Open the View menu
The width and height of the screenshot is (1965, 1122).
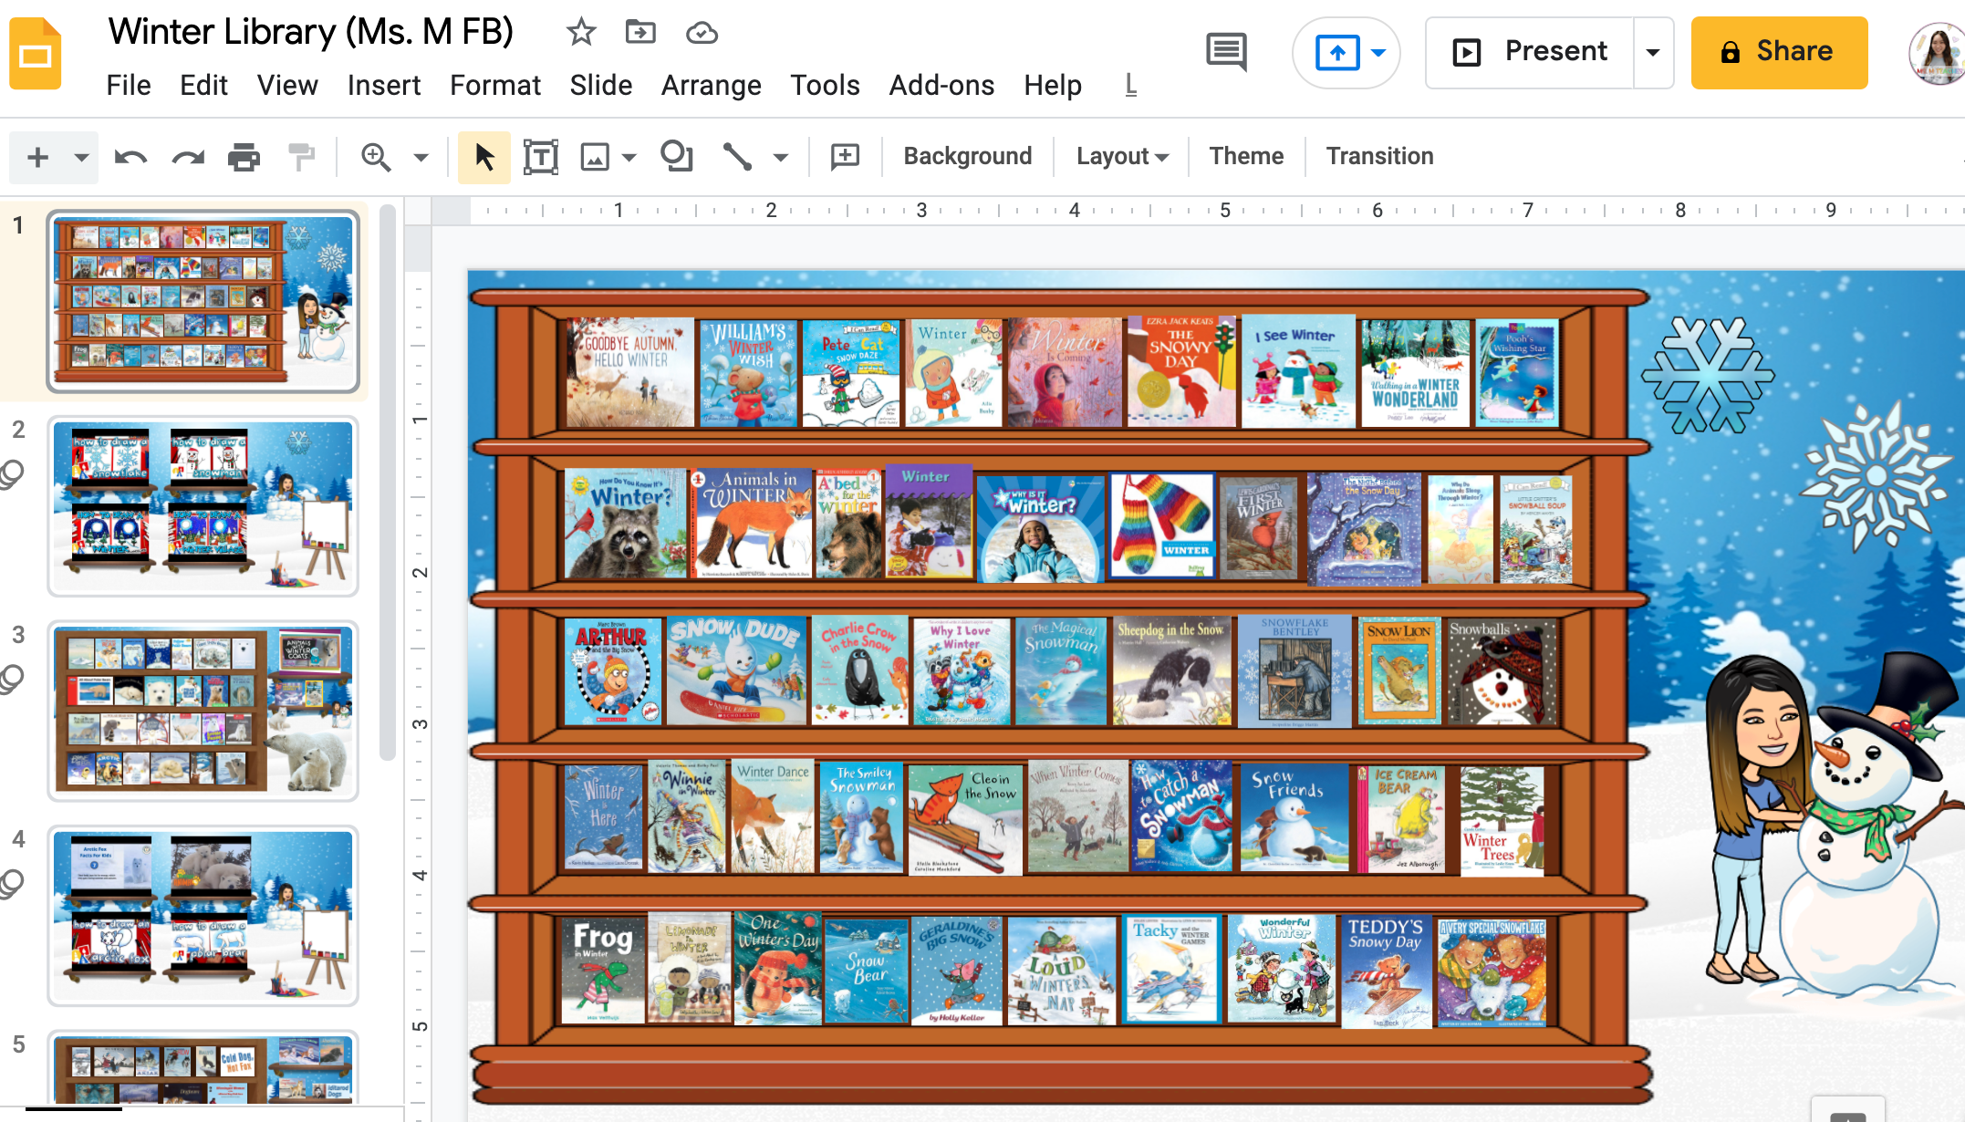[287, 86]
